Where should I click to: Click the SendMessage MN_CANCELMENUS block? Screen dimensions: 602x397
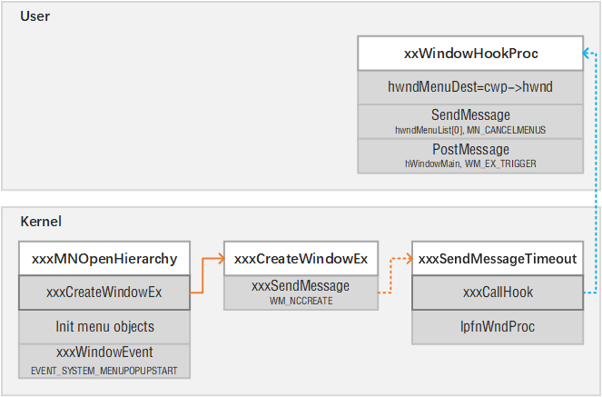pyautogui.click(x=470, y=122)
